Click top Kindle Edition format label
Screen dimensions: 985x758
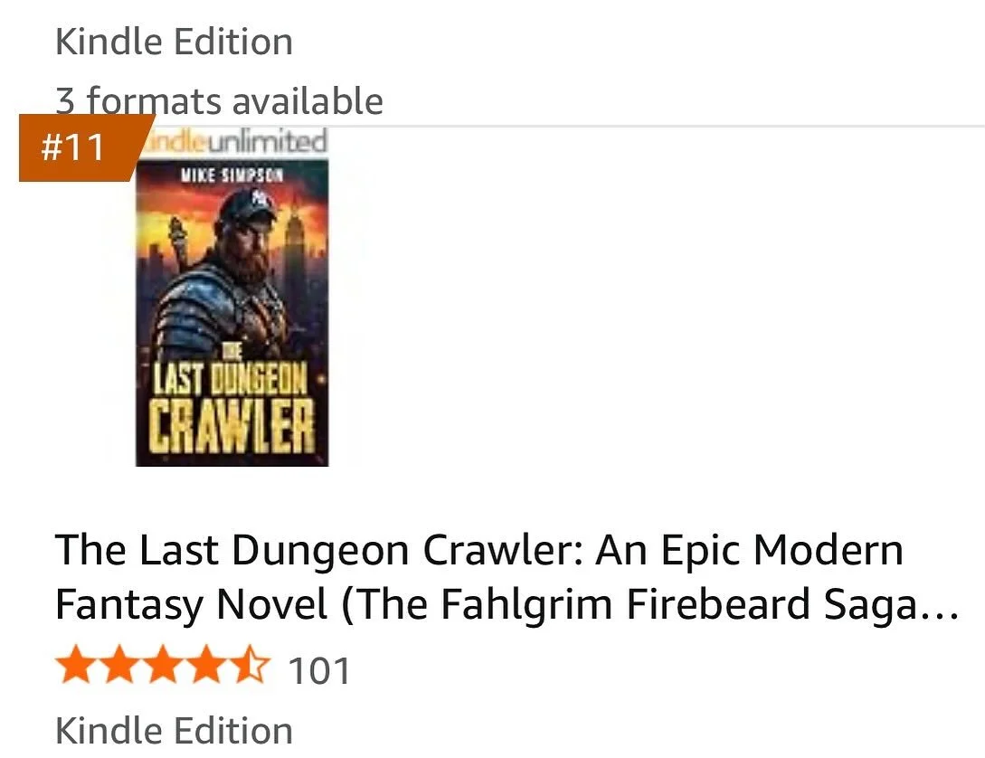pos(174,43)
